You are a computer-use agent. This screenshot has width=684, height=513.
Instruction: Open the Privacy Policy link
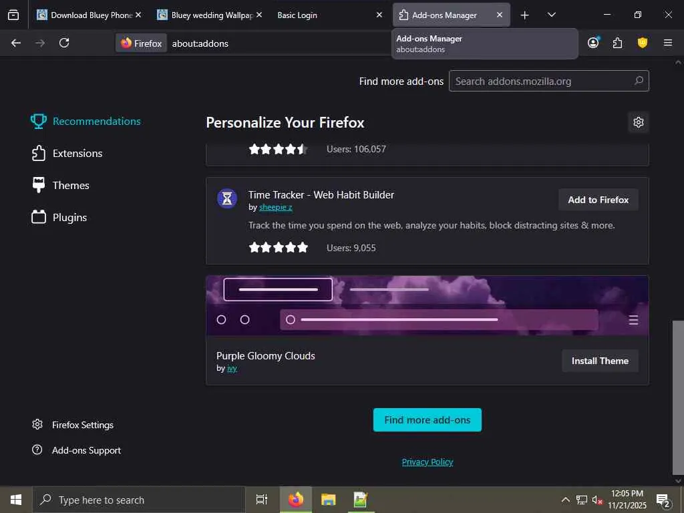(427, 462)
